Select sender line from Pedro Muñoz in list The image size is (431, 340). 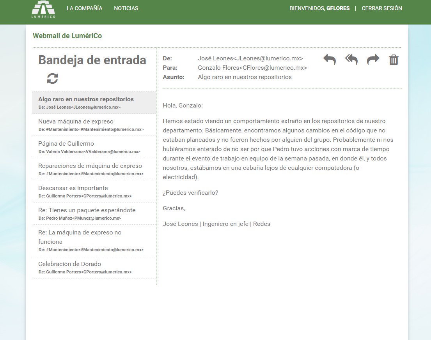point(80,218)
